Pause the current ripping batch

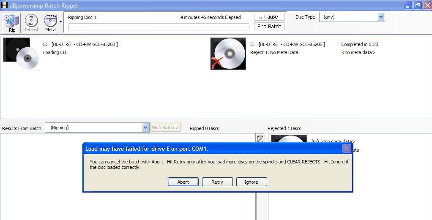pyautogui.click(x=269, y=17)
